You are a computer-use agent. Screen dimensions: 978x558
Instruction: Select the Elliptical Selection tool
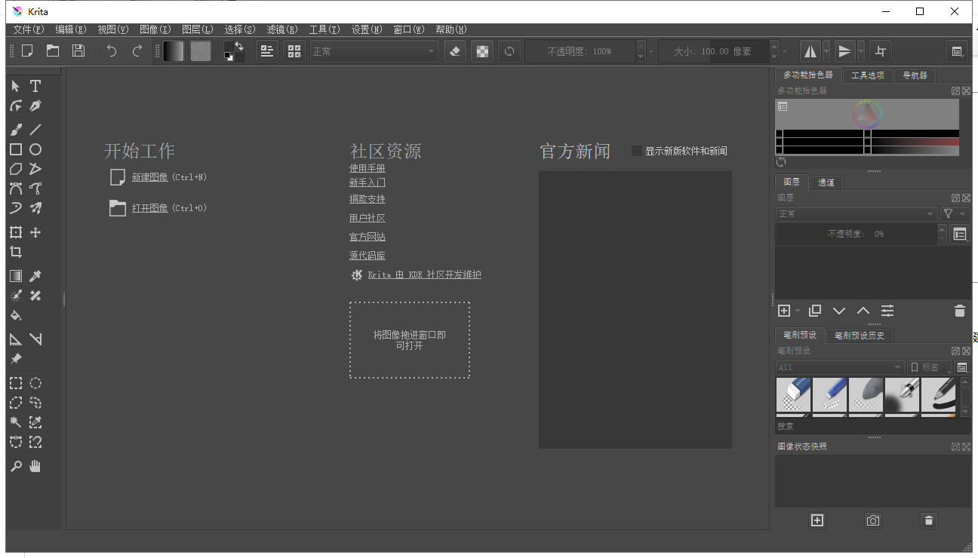[x=35, y=383]
